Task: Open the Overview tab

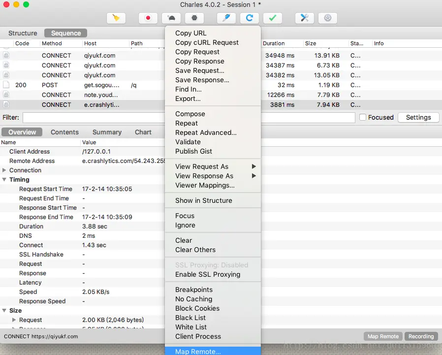Action: pyautogui.click(x=22, y=132)
